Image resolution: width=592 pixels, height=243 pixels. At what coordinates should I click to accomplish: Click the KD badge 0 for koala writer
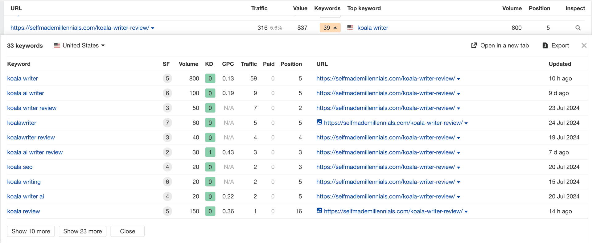tap(210, 78)
